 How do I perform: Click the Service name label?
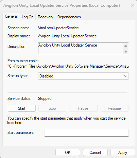coord(19,28)
